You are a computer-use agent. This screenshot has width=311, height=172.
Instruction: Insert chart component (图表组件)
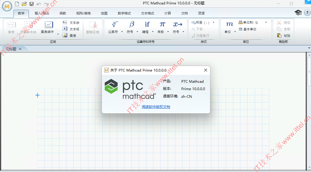coord(48,27)
